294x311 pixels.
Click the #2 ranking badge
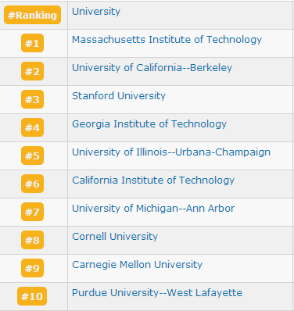pos(32,71)
